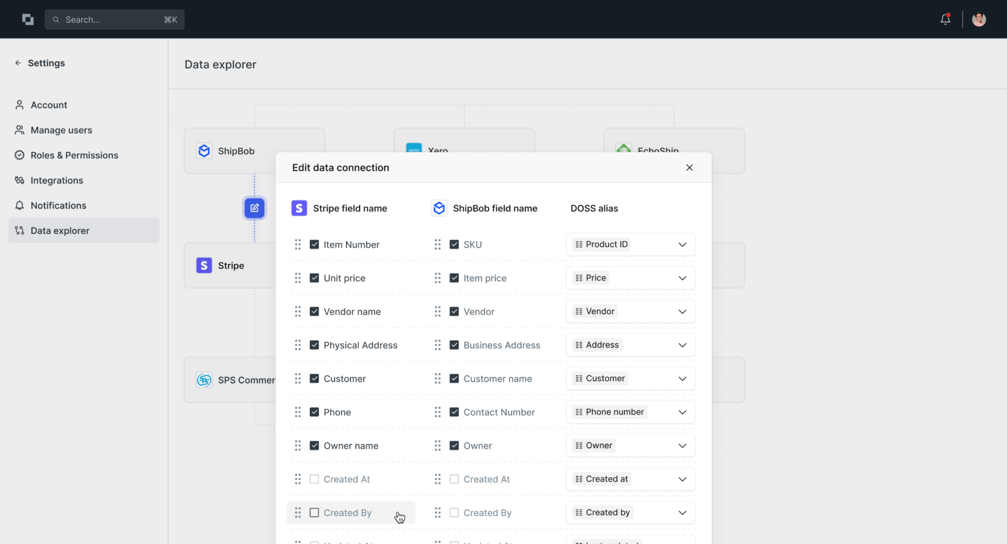Click the drag handle next to SKU
The image size is (1007, 544).
coord(438,245)
